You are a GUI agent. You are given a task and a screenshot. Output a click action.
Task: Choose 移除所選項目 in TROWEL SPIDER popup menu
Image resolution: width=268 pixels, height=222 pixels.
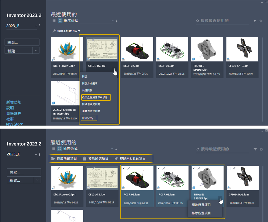tap(201, 213)
